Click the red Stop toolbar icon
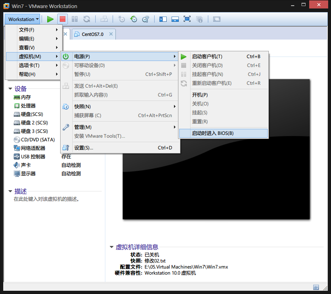The height and width of the screenshot is (294, 331). click(x=63, y=19)
